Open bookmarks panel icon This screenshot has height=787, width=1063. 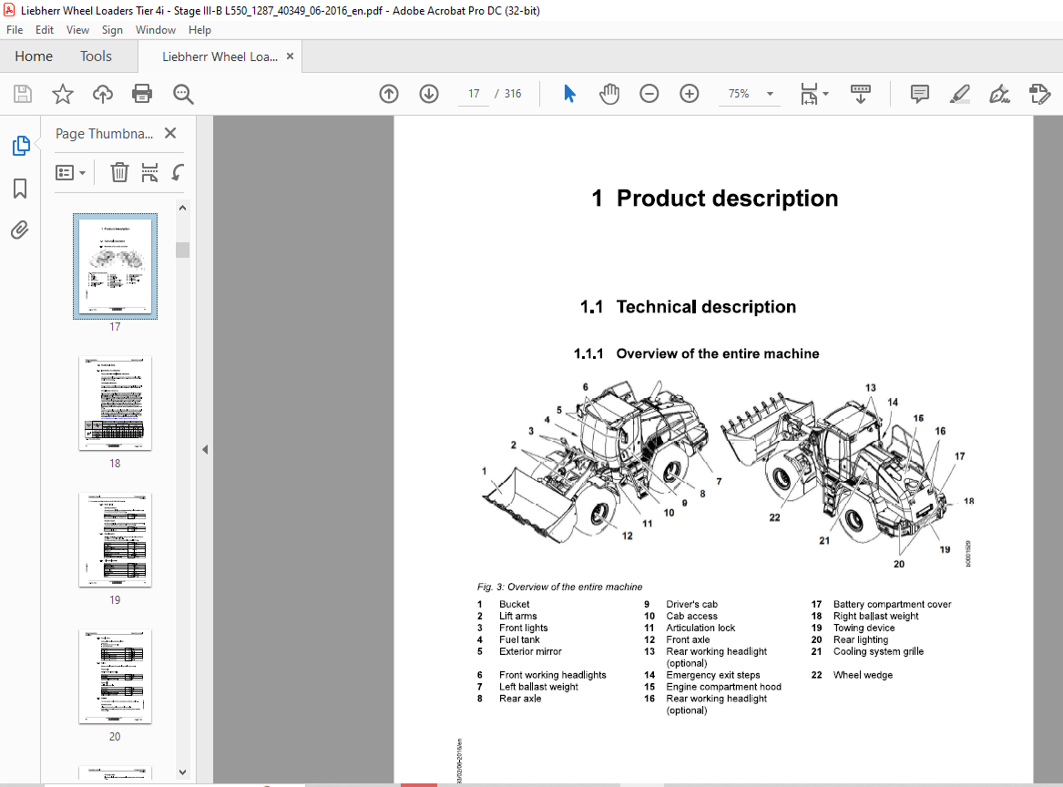point(20,188)
